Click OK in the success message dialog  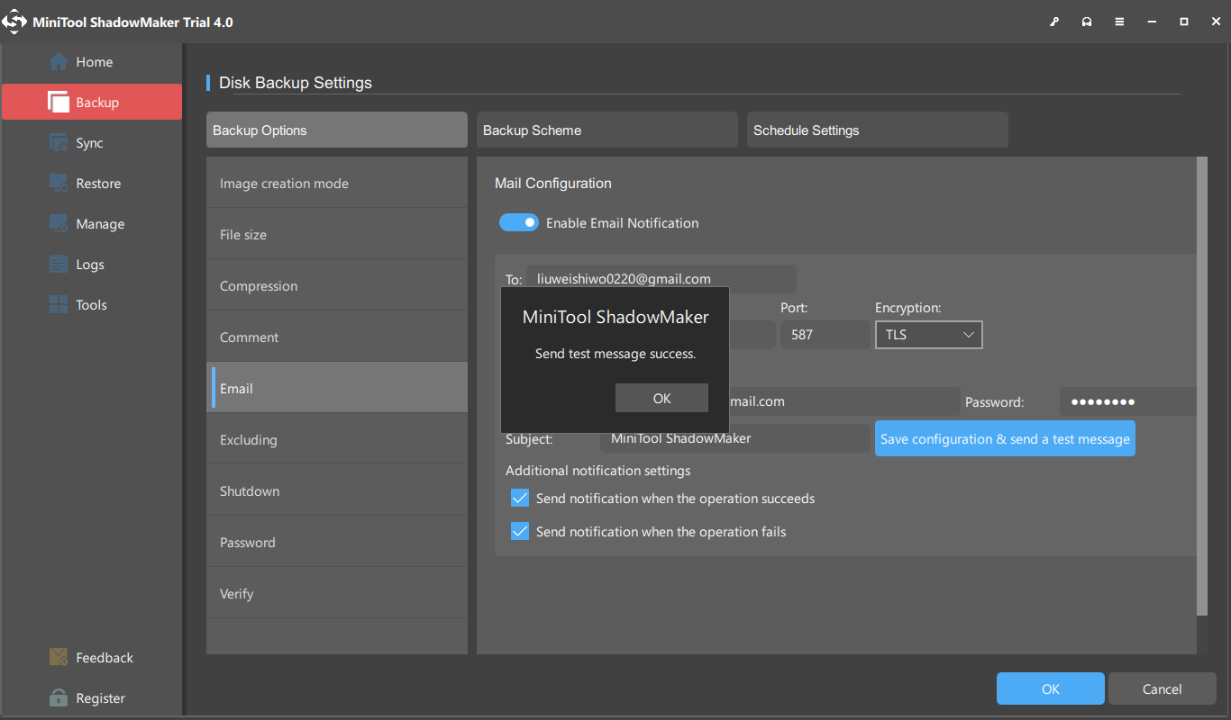pyautogui.click(x=661, y=398)
